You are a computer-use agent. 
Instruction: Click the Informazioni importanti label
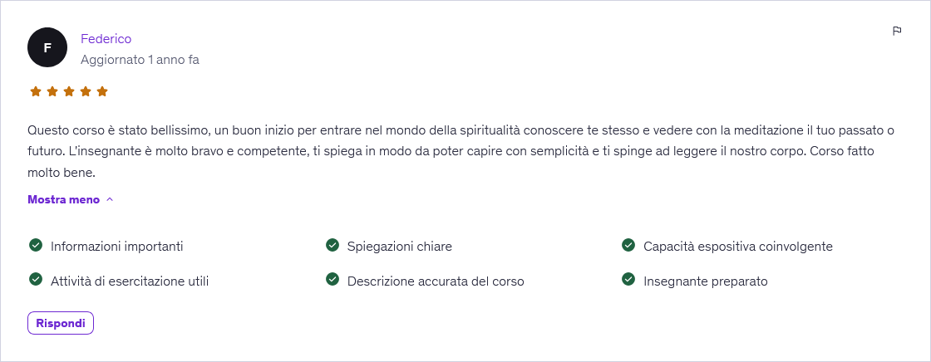(116, 247)
